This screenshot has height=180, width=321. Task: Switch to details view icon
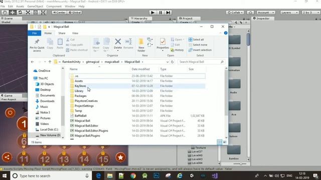point(219,142)
